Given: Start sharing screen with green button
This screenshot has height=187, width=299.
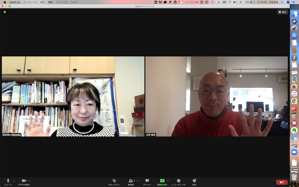Looking at the screenshot, I should [x=162, y=181].
